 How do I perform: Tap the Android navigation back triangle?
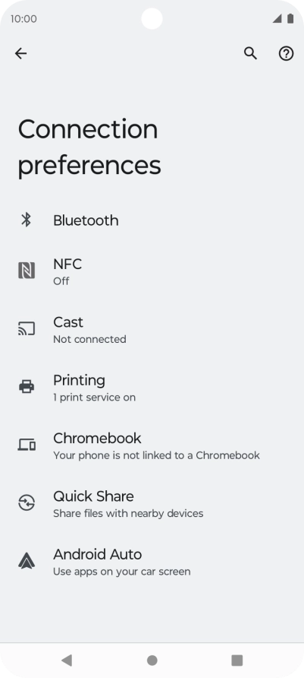[x=67, y=660]
